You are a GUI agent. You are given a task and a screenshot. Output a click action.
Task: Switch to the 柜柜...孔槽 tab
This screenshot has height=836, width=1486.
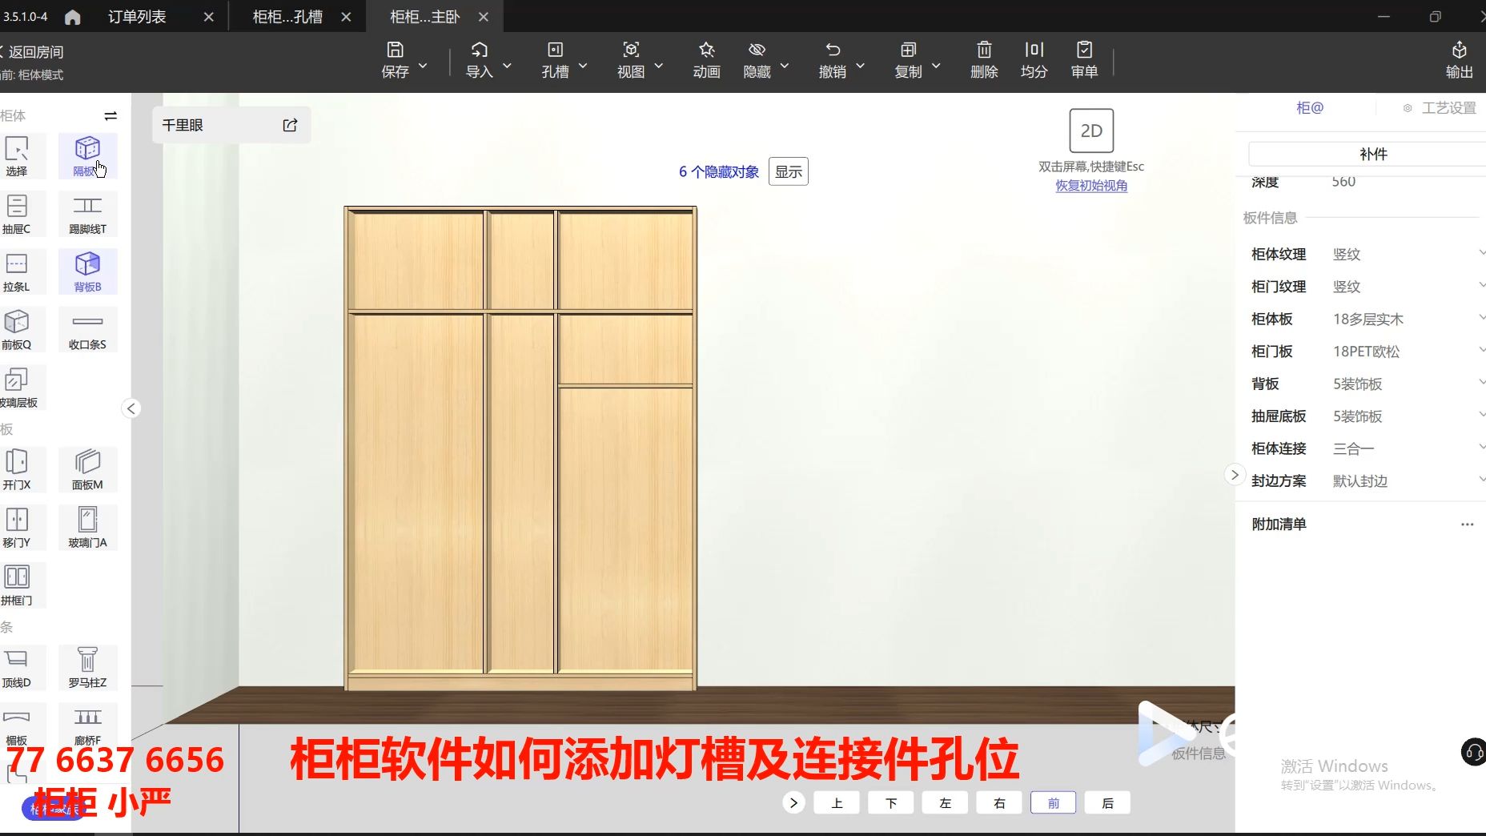click(287, 17)
